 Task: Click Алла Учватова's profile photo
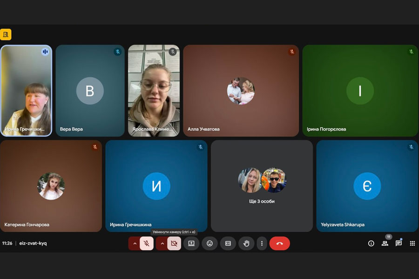241,91
